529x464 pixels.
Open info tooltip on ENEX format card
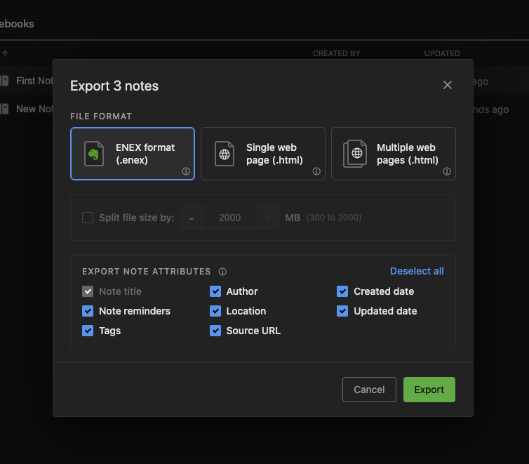(x=186, y=171)
